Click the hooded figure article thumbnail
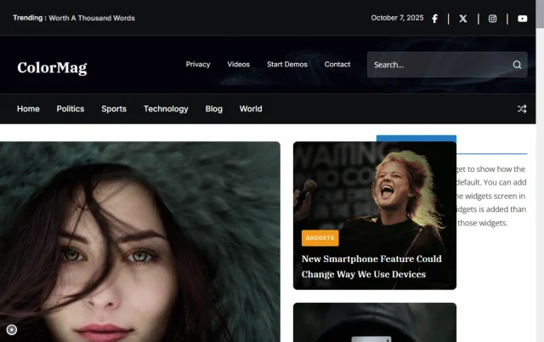 click(375, 322)
